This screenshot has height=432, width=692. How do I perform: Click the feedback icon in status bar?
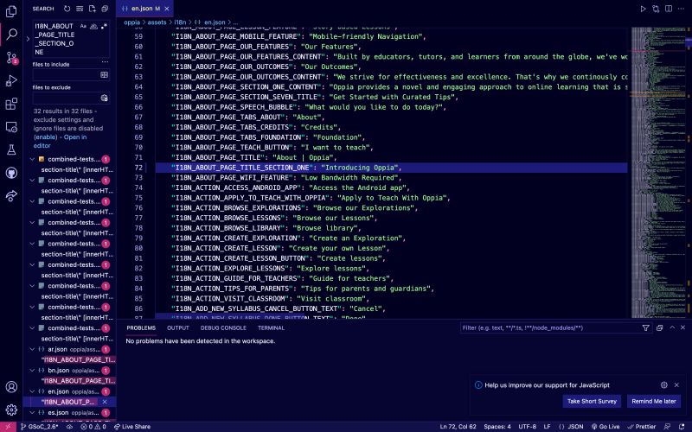point(668,427)
